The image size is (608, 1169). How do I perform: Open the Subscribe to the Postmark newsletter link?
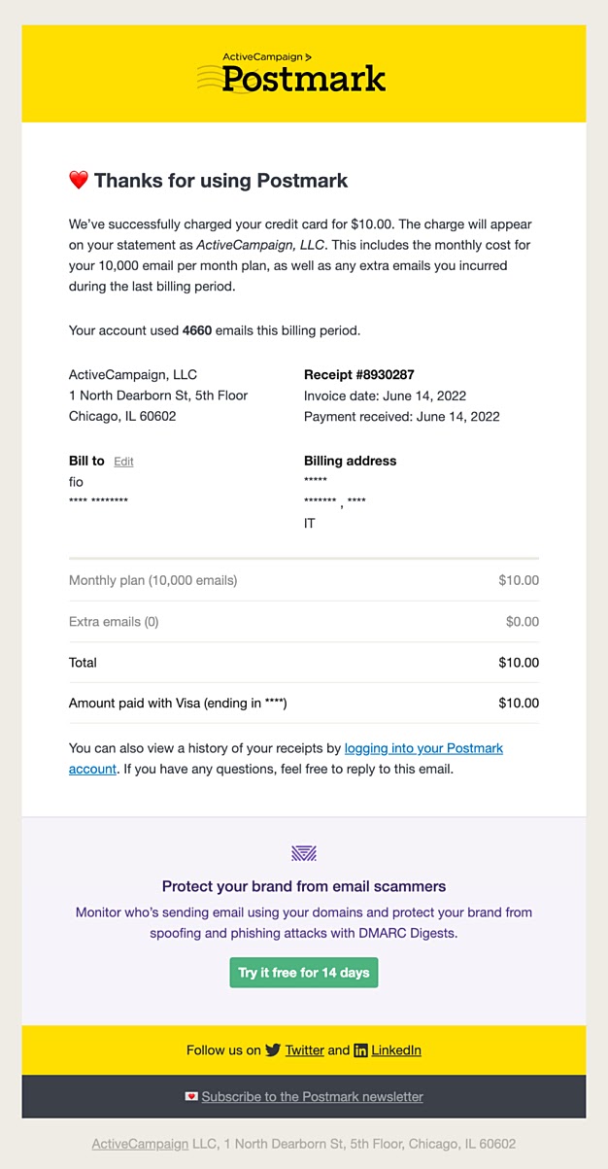click(312, 1097)
